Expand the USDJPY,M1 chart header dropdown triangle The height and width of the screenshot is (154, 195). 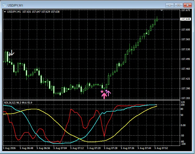pos(5,12)
